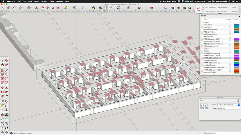Open the Camera menu

click(44, 1)
